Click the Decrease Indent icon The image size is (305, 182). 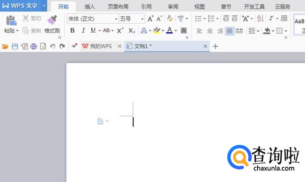[226, 18]
